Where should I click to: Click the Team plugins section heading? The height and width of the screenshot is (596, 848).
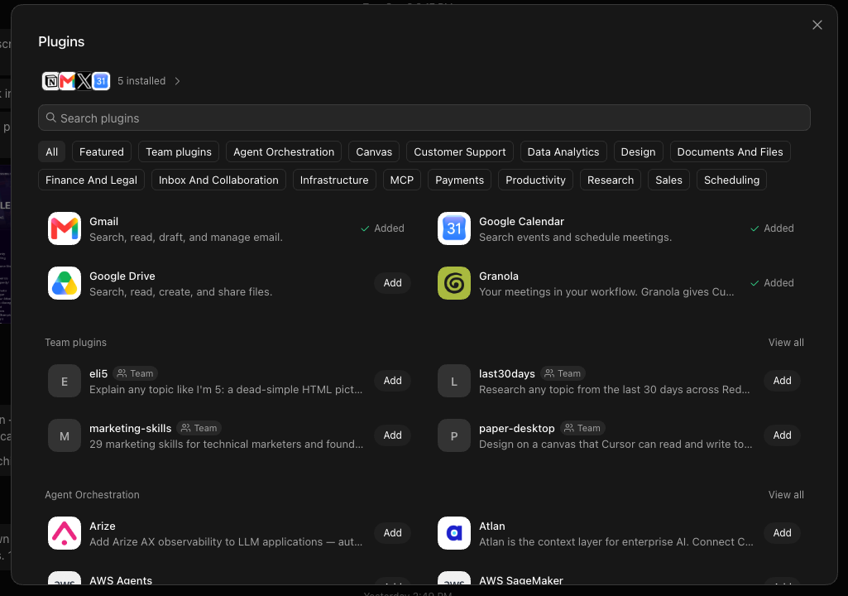point(76,343)
